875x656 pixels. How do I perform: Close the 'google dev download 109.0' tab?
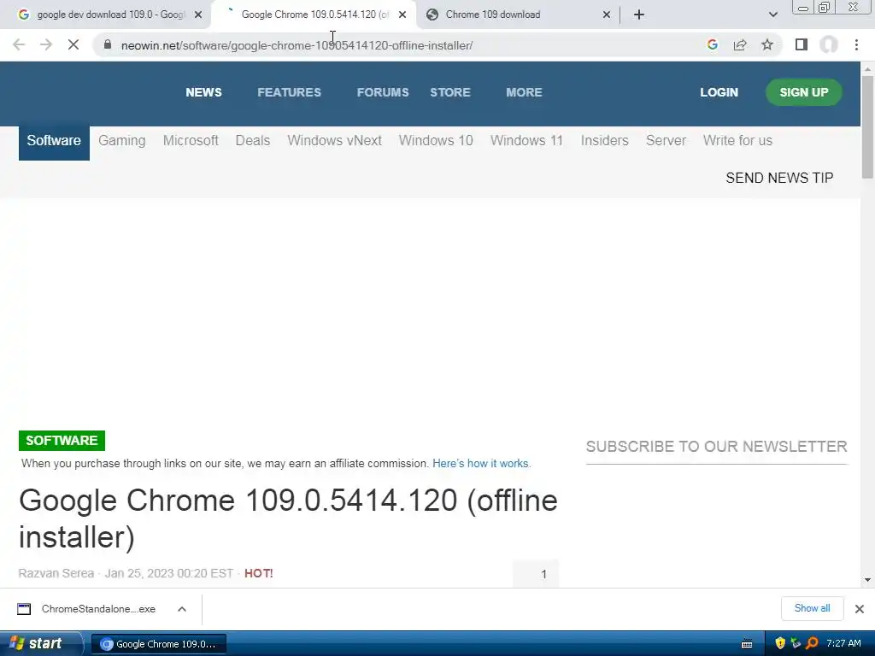point(198,15)
